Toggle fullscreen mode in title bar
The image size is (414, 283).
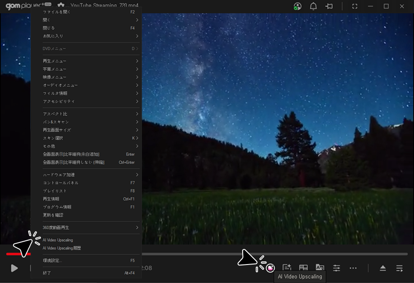point(355,6)
